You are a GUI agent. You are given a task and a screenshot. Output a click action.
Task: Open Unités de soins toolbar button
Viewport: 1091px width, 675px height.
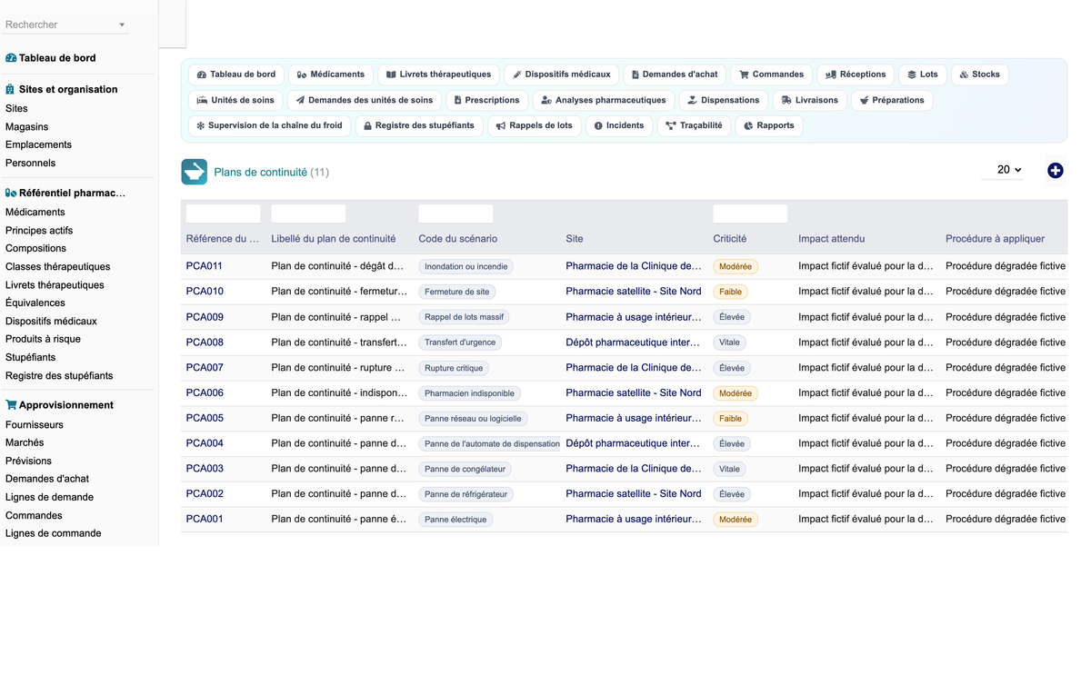click(x=235, y=100)
